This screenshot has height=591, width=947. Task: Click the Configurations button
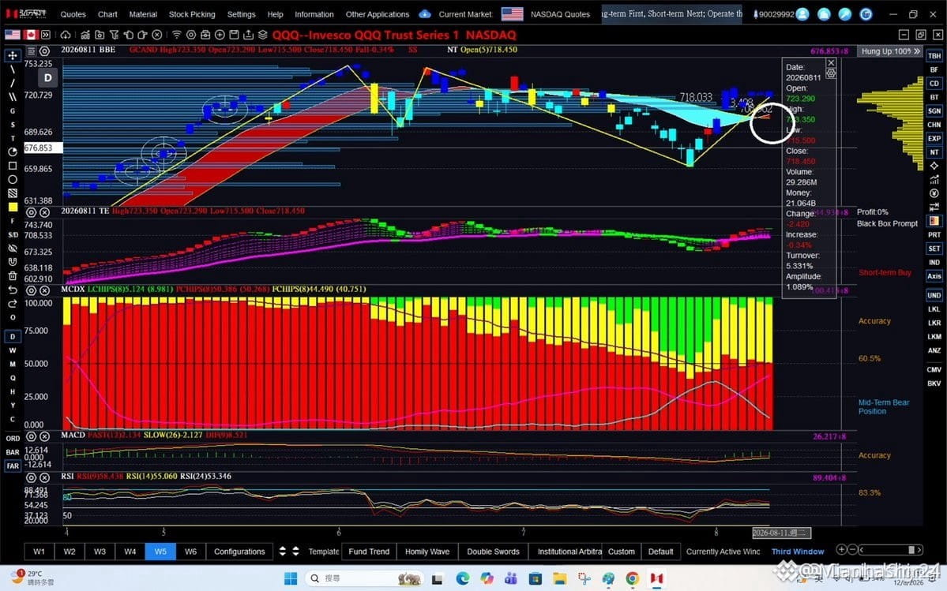pyautogui.click(x=239, y=552)
